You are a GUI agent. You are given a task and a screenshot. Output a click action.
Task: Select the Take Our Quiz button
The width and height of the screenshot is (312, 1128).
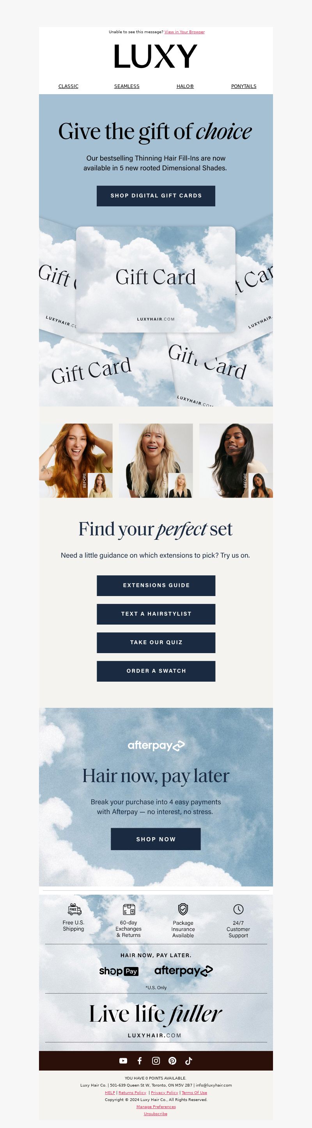(x=156, y=643)
